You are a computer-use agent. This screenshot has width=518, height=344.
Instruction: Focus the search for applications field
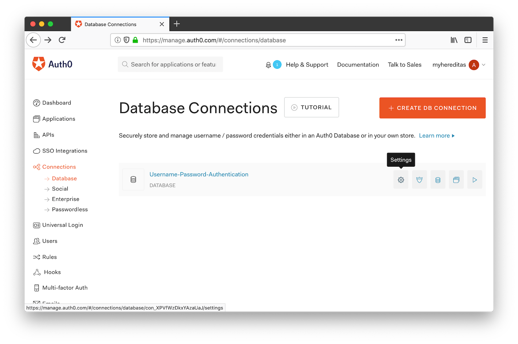coord(170,64)
